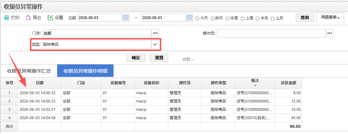Click the 合计 total row label
Image resolution: width=348 pixels, height=134 pixels.
point(9,127)
